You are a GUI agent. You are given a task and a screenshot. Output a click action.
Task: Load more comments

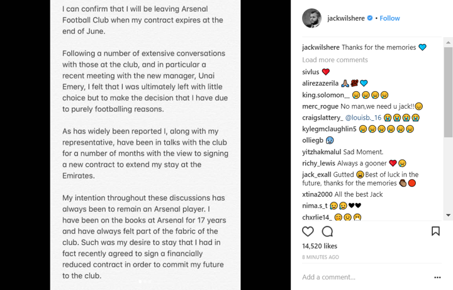pos(335,60)
